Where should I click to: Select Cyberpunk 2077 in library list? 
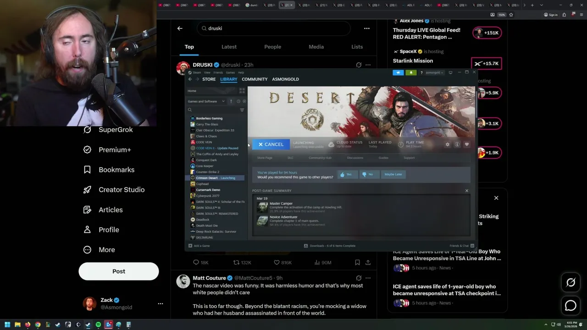[x=207, y=196]
